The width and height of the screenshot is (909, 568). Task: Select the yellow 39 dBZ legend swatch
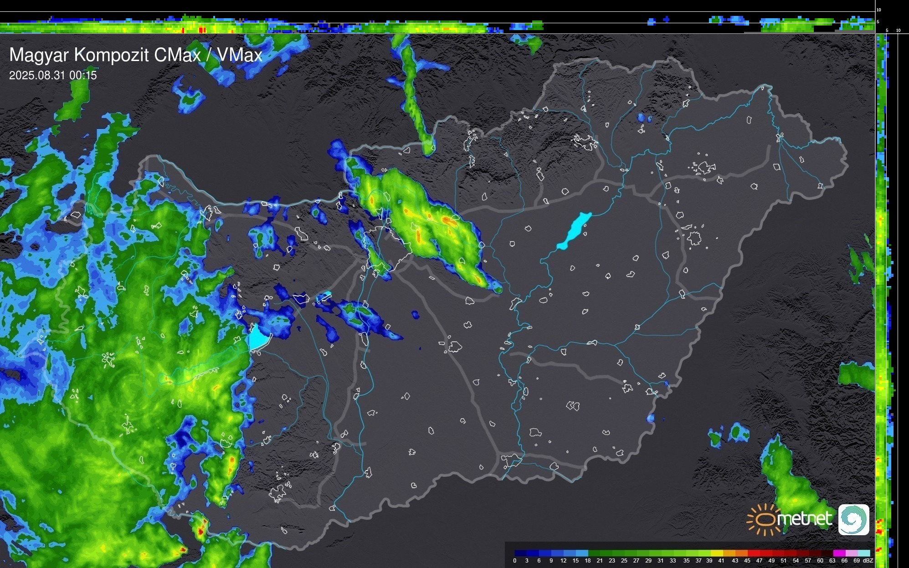[x=717, y=553]
